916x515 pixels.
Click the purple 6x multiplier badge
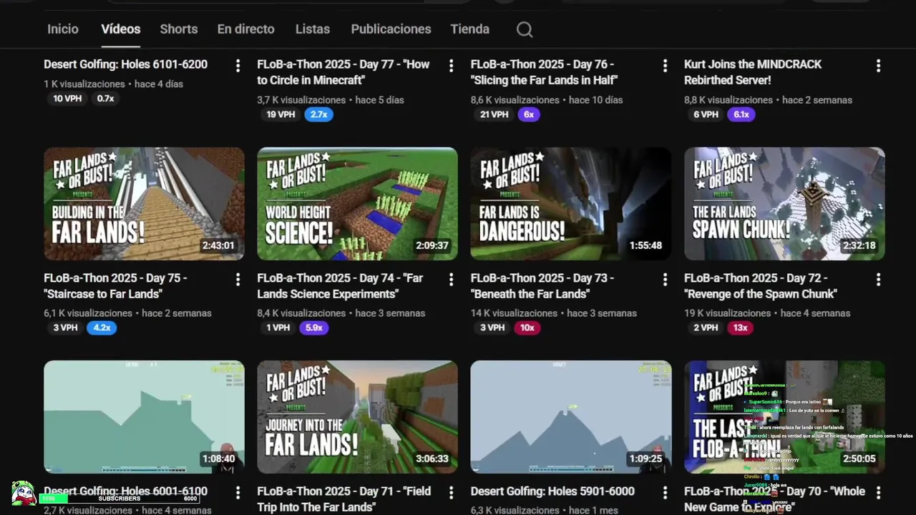(529, 114)
